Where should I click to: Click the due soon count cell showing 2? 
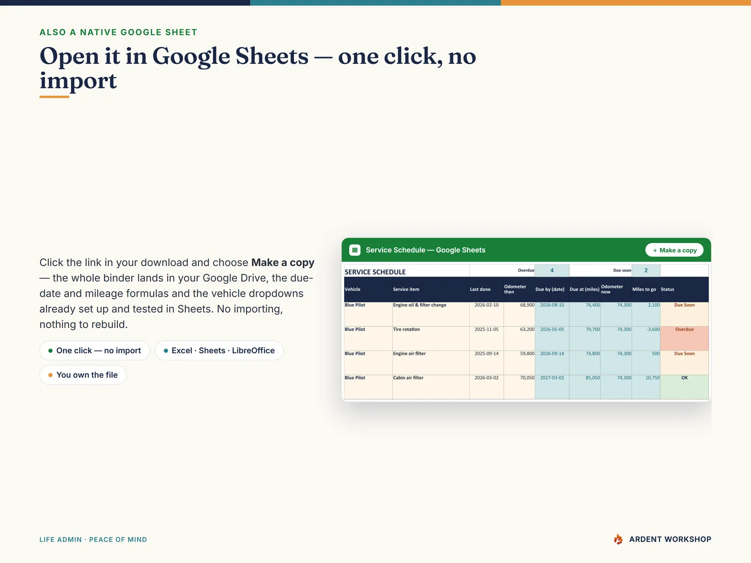pyautogui.click(x=646, y=270)
